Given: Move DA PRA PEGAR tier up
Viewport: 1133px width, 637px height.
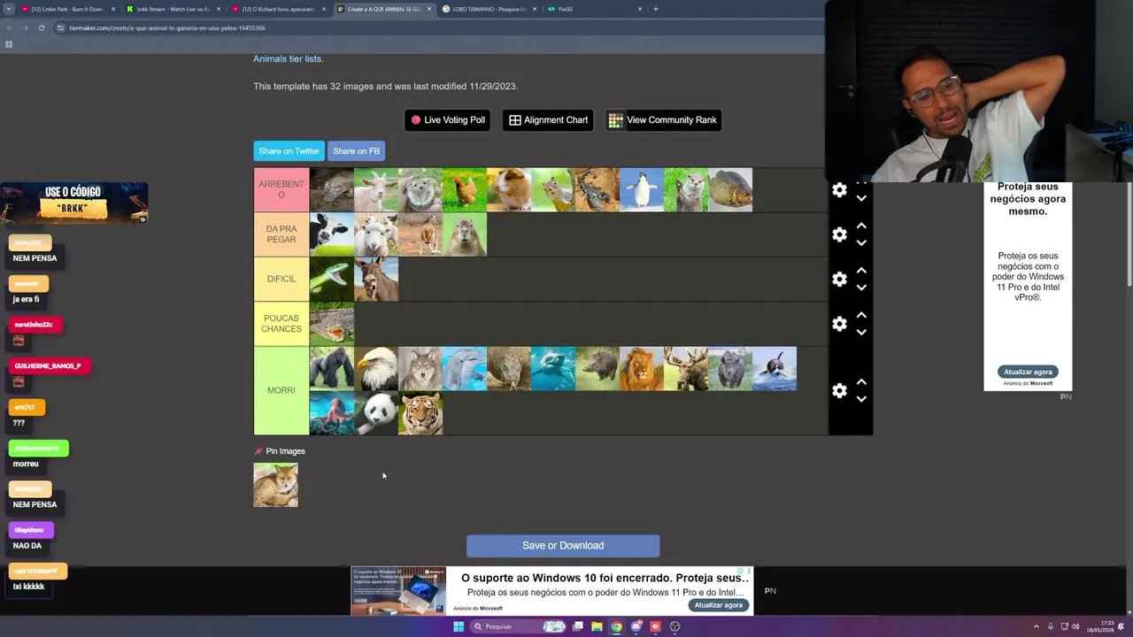Looking at the screenshot, I should tap(861, 226).
